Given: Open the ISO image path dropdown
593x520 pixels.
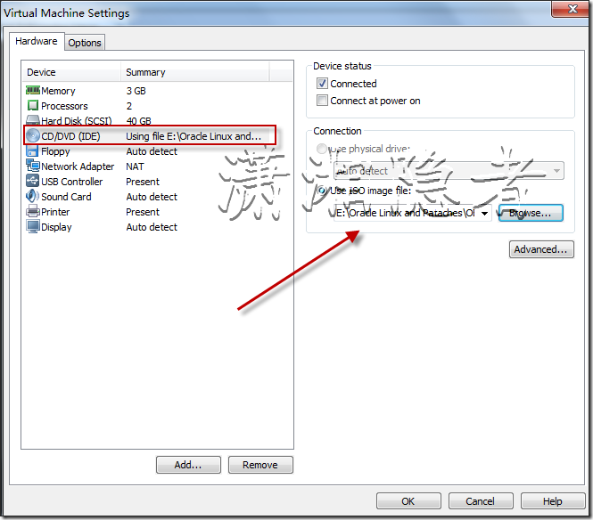Looking at the screenshot, I should 484,214.
